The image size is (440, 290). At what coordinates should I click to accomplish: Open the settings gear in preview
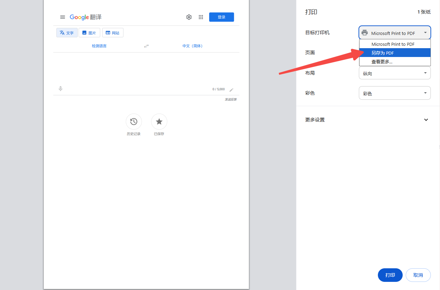coord(189,17)
